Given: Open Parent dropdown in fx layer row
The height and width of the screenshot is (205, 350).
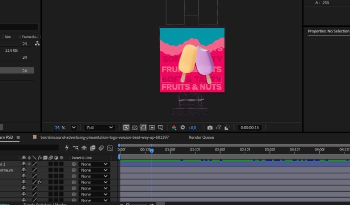Looking at the screenshot, I should click(94, 182).
